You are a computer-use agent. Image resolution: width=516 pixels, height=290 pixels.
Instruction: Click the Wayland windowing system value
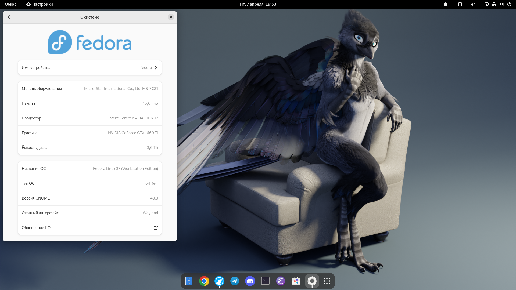[x=150, y=213]
